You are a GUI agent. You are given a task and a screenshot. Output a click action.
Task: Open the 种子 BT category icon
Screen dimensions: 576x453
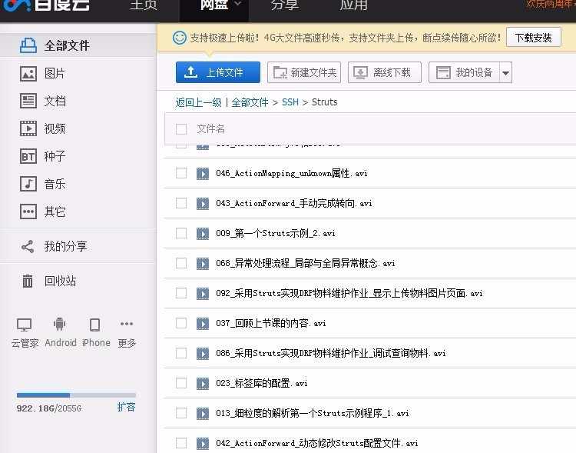tap(28, 156)
